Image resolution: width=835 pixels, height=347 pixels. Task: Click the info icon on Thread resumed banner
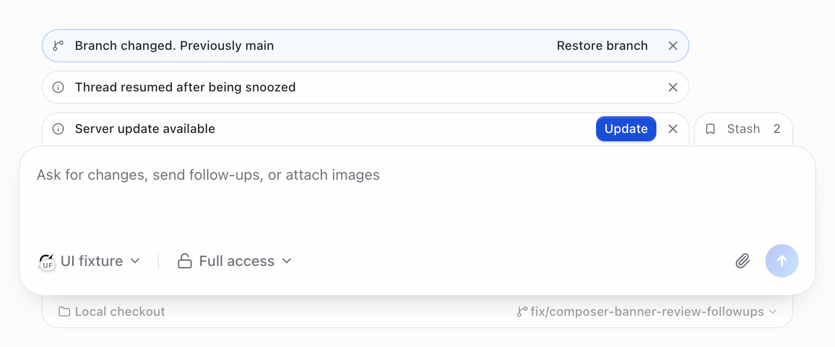coord(58,87)
